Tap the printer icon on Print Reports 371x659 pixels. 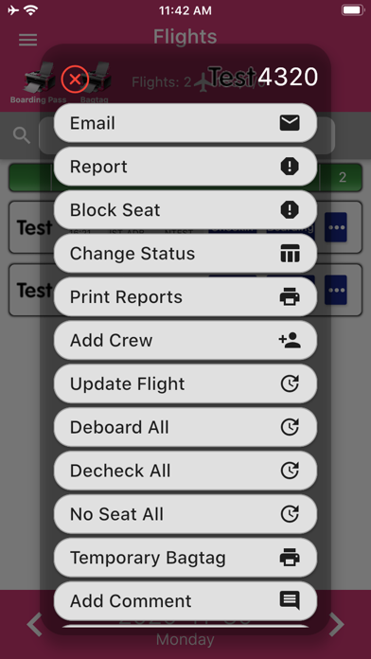click(290, 297)
